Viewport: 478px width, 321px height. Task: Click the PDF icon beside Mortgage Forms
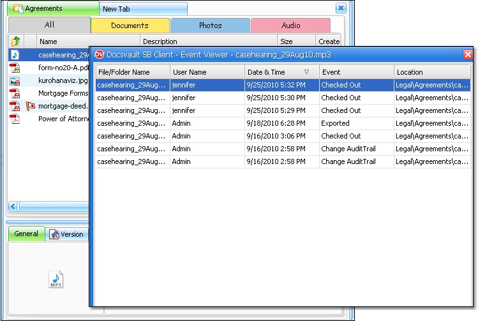point(15,93)
